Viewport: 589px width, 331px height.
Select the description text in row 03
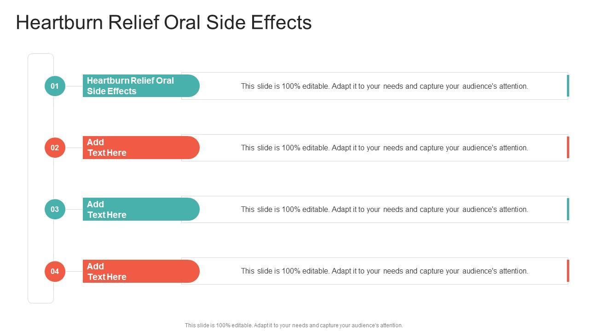coord(384,209)
